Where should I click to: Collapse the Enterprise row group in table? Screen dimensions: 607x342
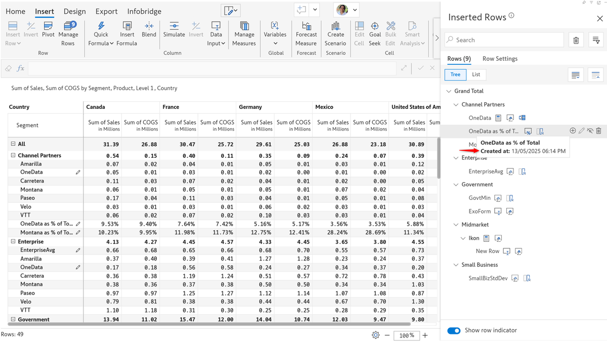click(13, 242)
